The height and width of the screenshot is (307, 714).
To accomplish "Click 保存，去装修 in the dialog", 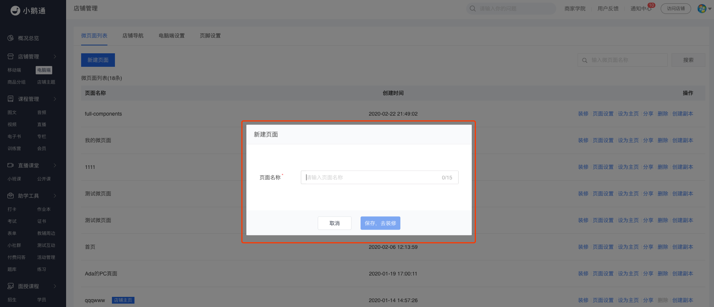I will pos(380,223).
